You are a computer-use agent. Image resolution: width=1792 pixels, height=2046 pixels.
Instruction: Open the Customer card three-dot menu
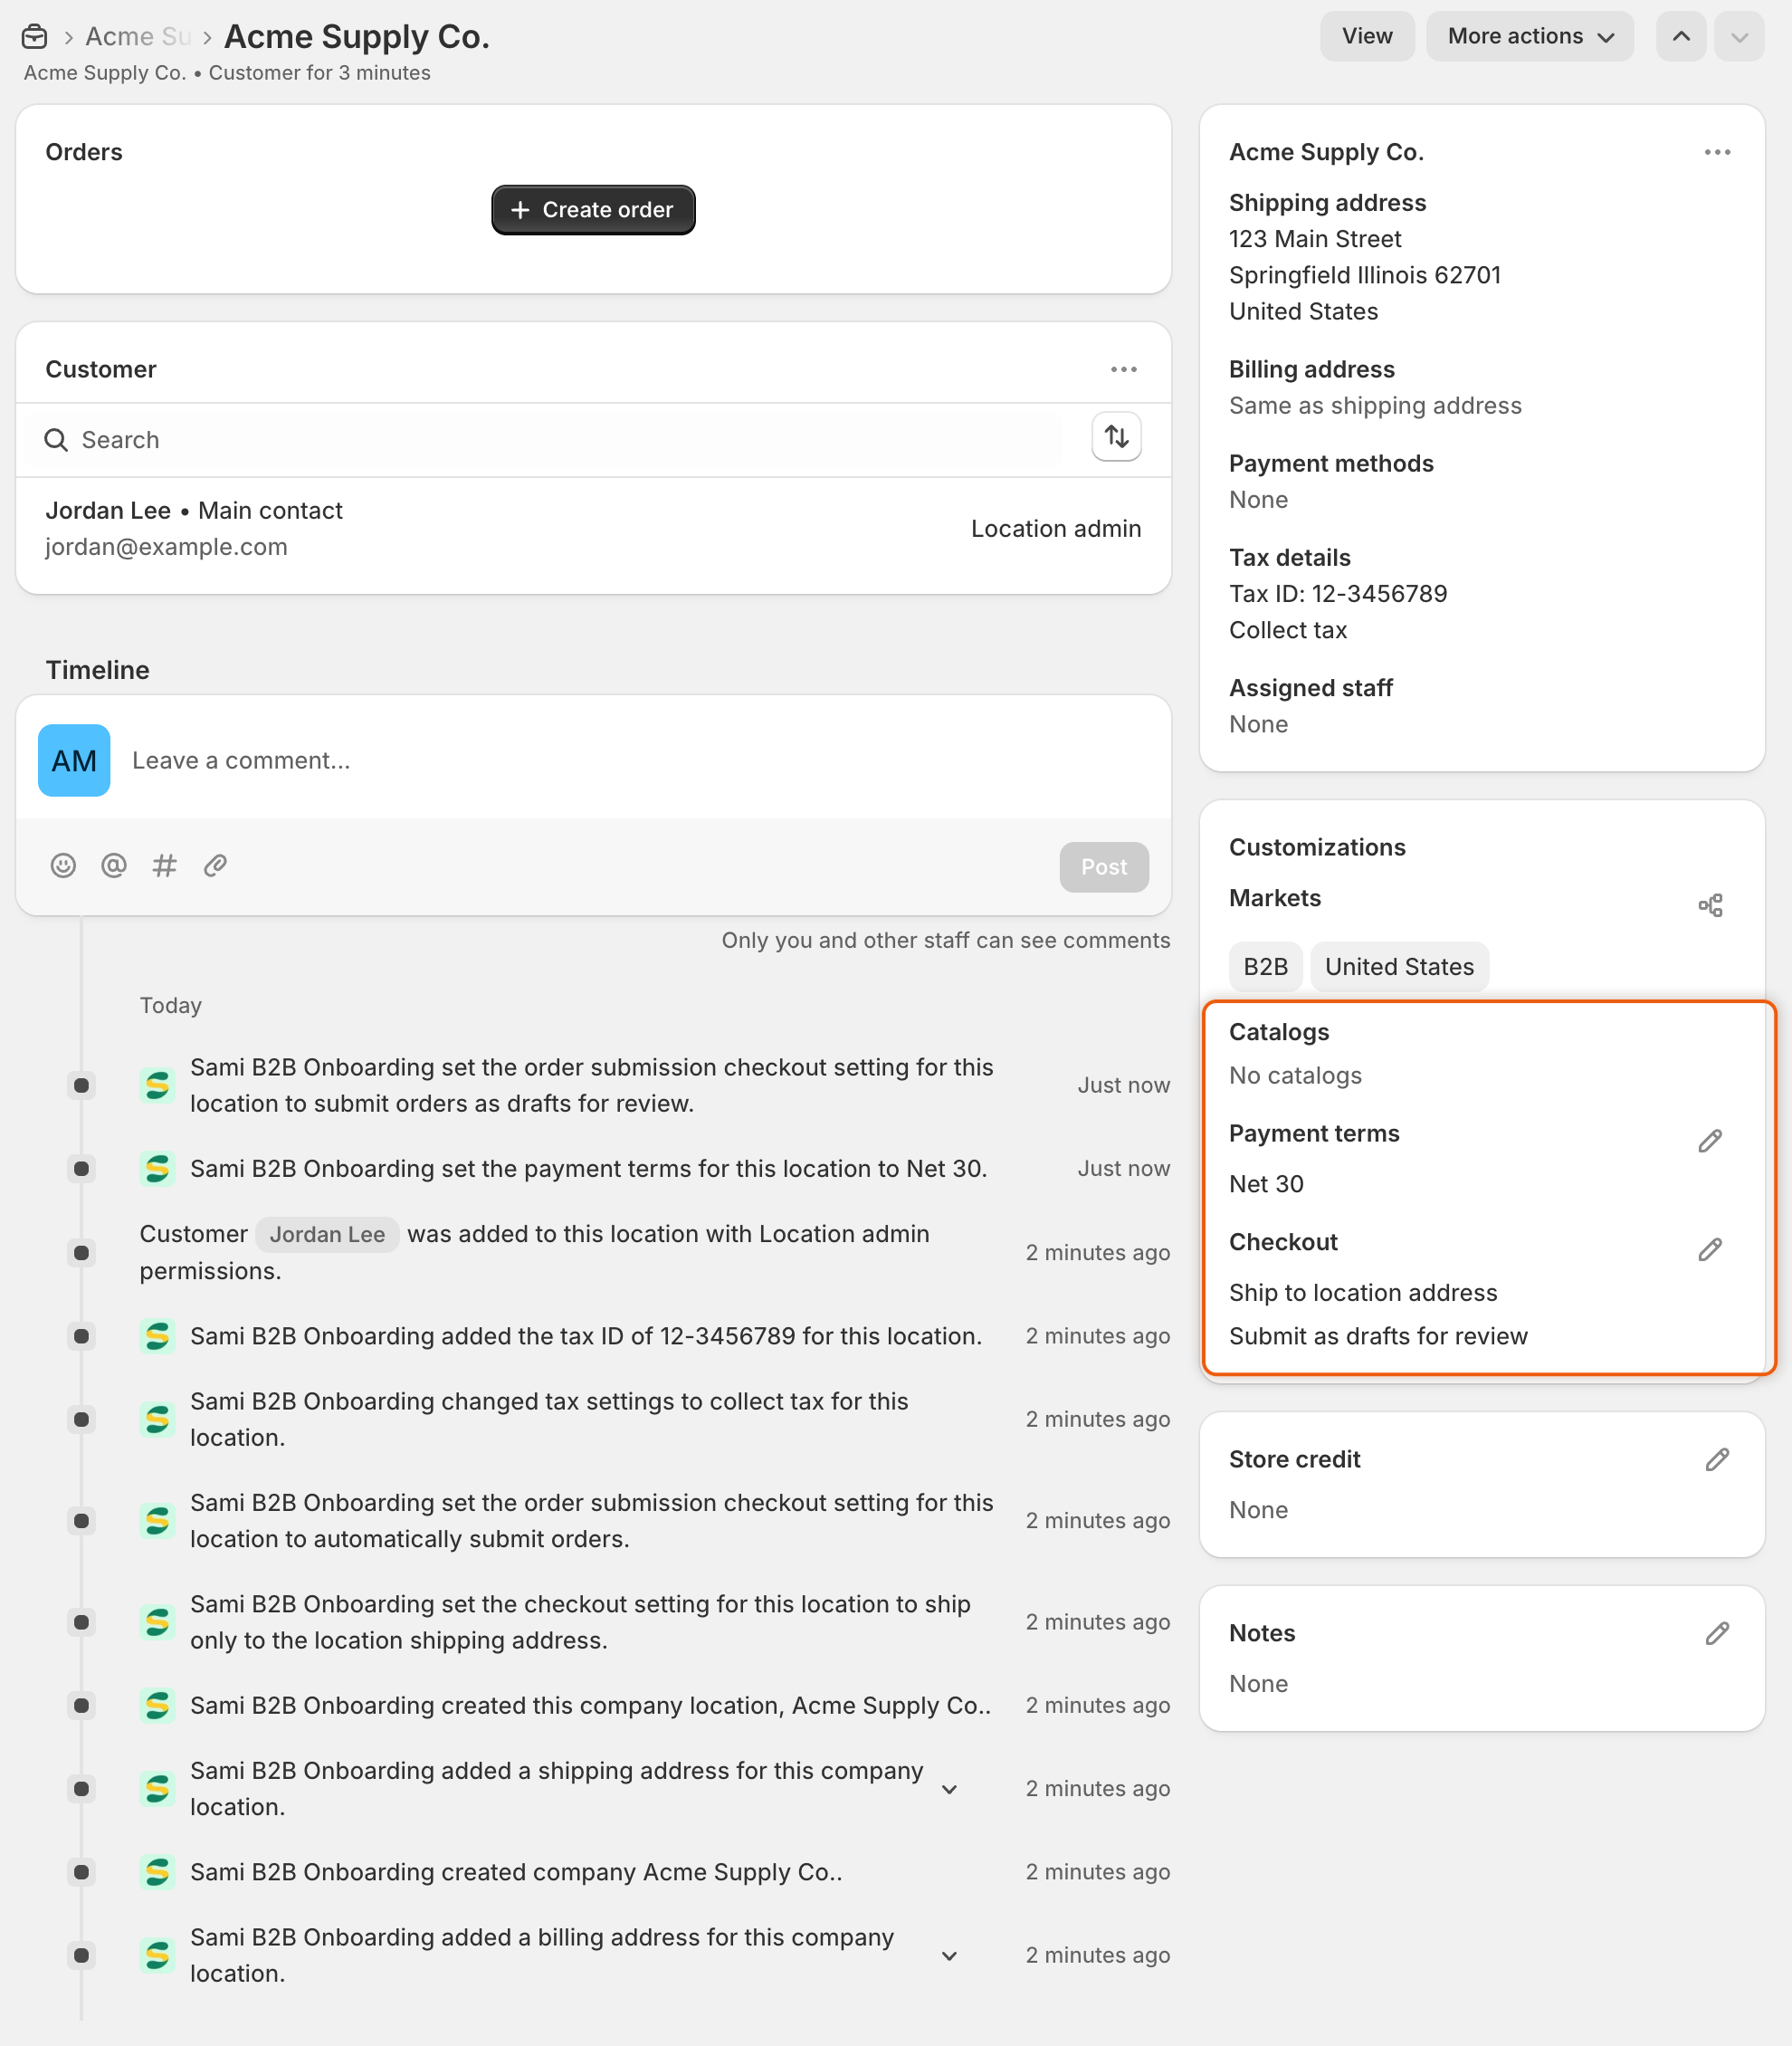(x=1123, y=369)
